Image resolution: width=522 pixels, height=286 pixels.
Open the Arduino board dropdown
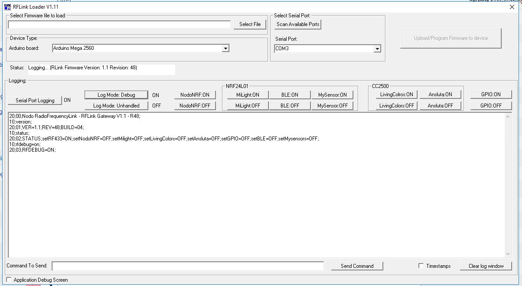(x=225, y=48)
